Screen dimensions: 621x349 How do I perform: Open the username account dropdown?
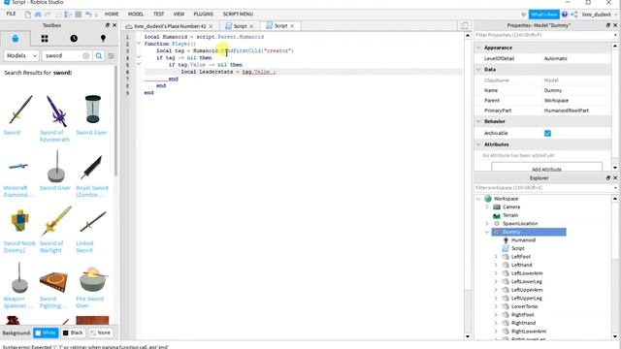point(599,15)
